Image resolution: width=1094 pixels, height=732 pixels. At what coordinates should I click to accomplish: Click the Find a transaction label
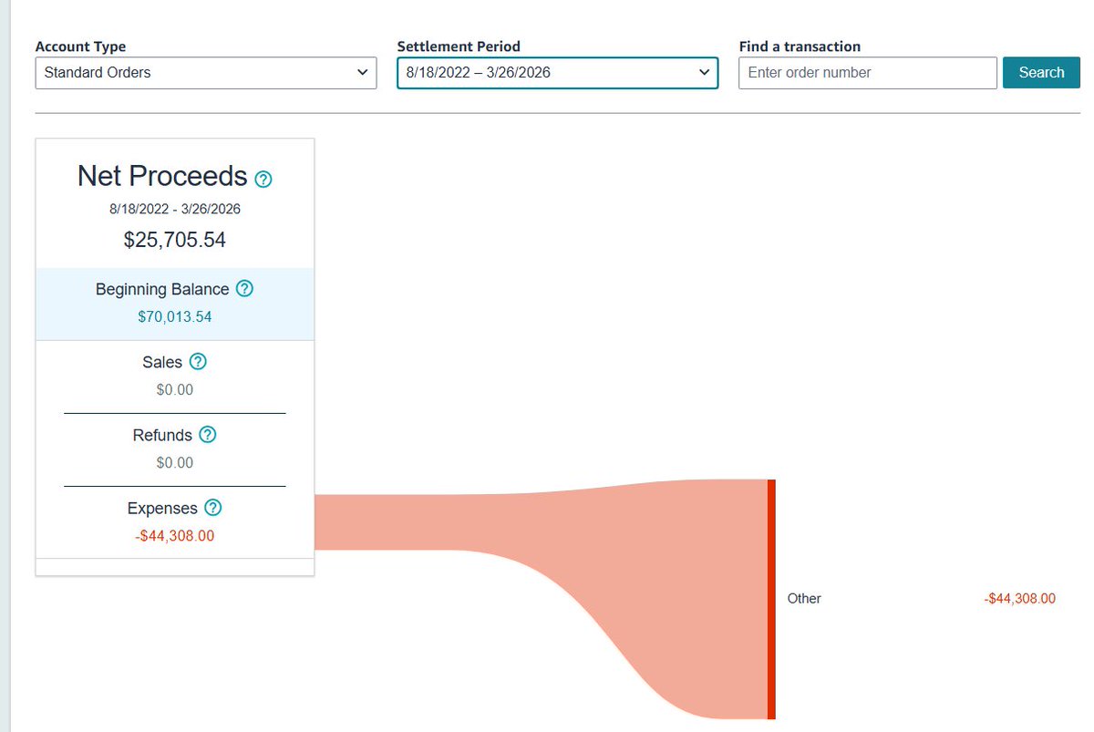(800, 46)
